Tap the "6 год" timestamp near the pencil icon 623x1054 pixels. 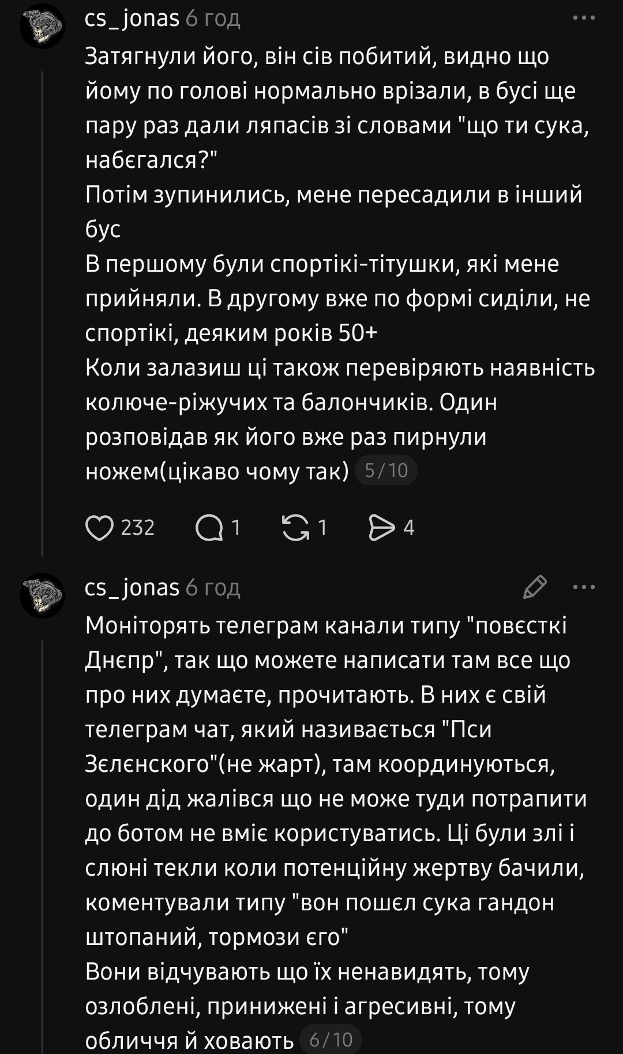click(x=213, y=587)
